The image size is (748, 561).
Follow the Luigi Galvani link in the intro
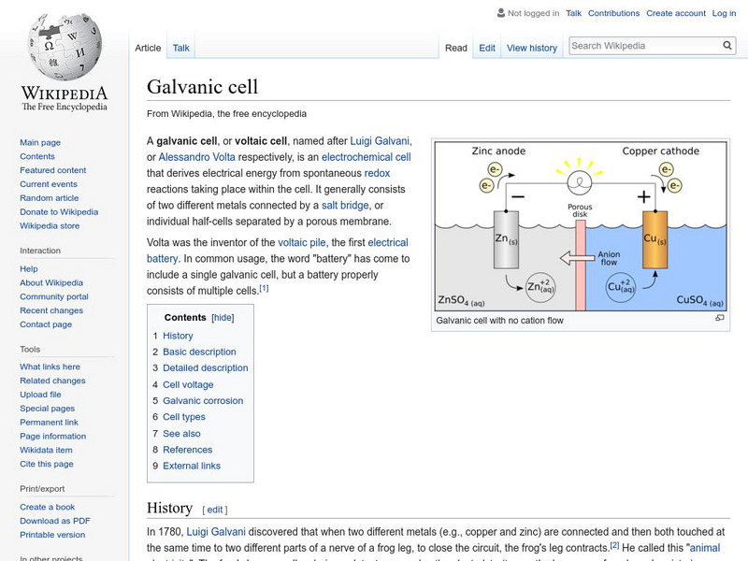pyautogui.click(x=380, y=141)
